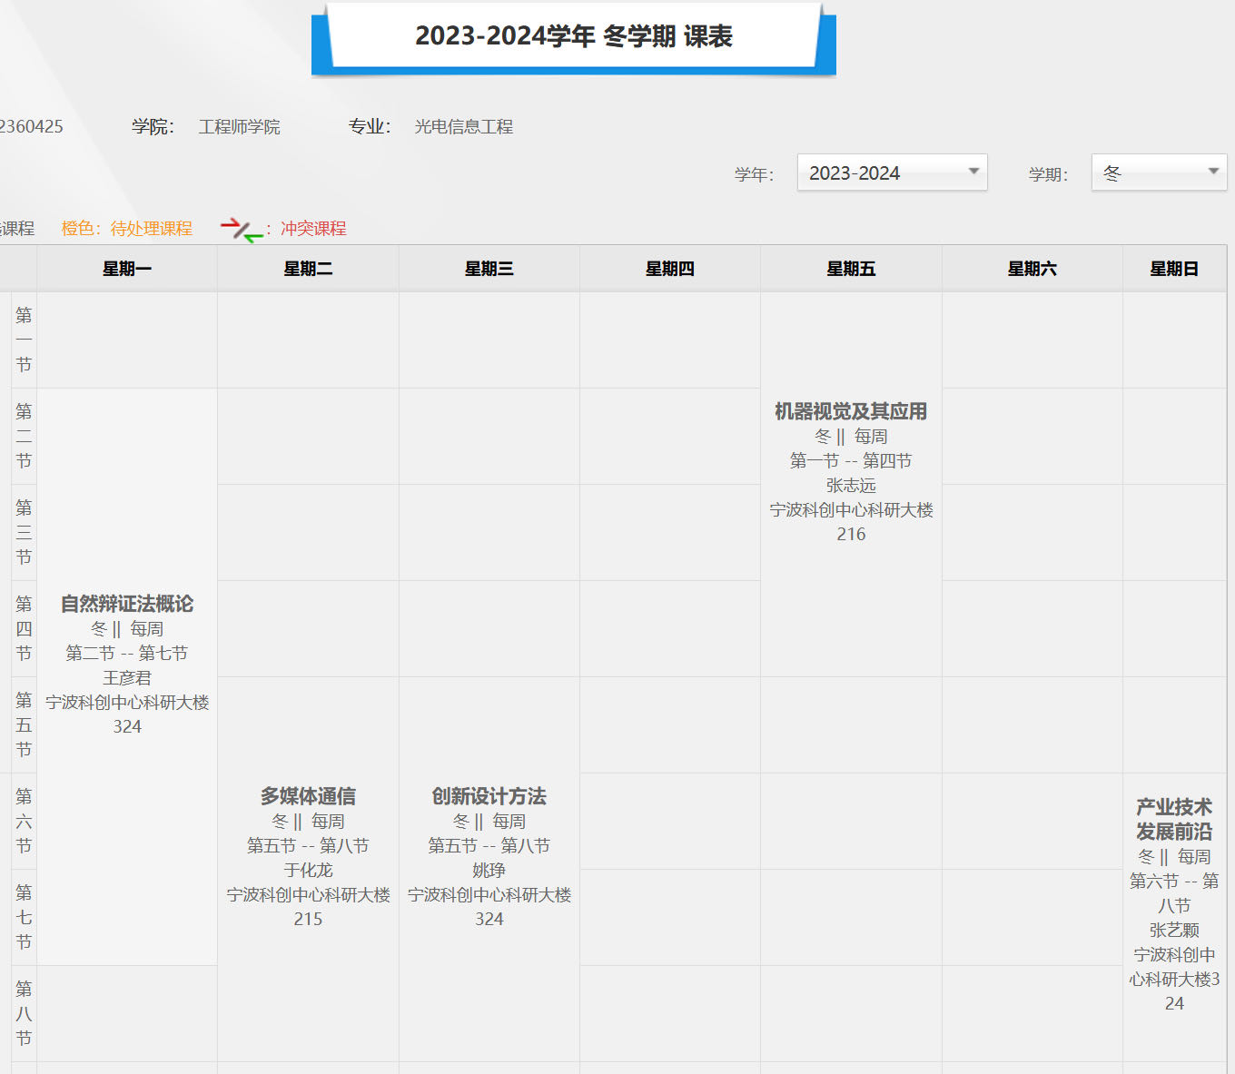The width and height of the screenshot is (1235, 1074).
Task: Open the 多媒体通信 course title
Action: coord(308,796)
